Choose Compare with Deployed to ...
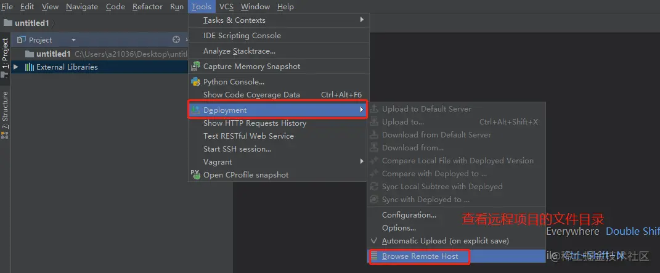The image size is (660, 273). pos(456,174)
